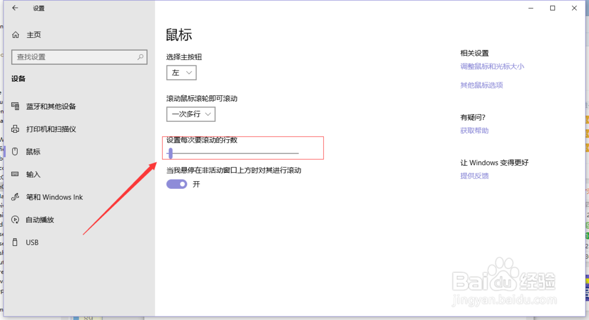This screenshot has height=320, width=589.
Task: Minimize the Settings window
Action: tap(531, 8)
